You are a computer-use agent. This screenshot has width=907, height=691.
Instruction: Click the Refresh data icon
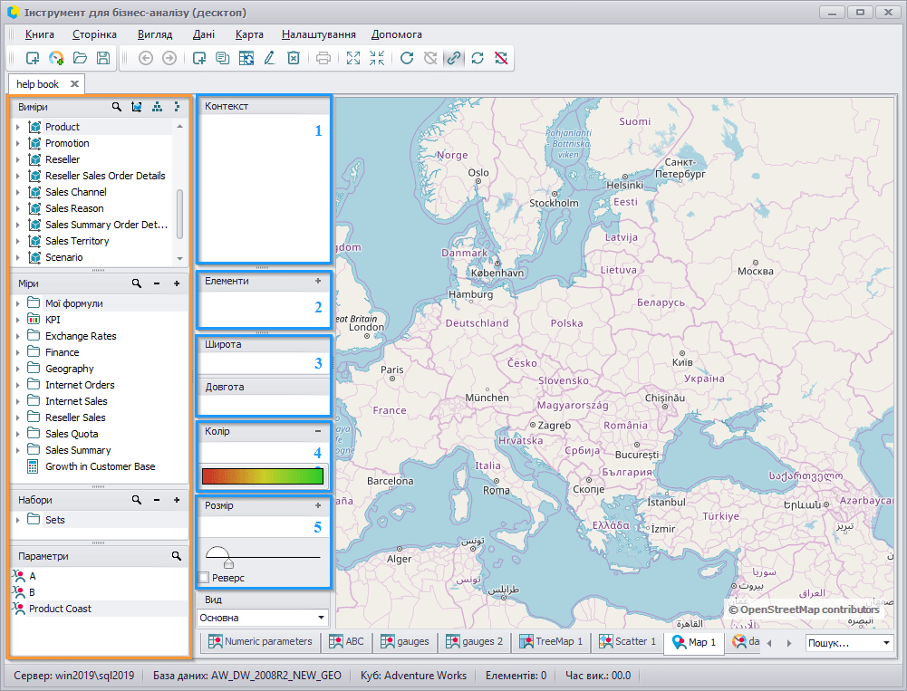[x=407, y=58]
